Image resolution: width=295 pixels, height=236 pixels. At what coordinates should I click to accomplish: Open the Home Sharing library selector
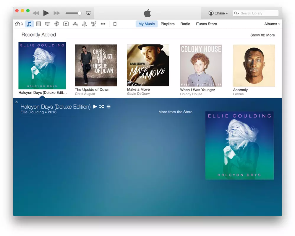click(x=19, y=24)
